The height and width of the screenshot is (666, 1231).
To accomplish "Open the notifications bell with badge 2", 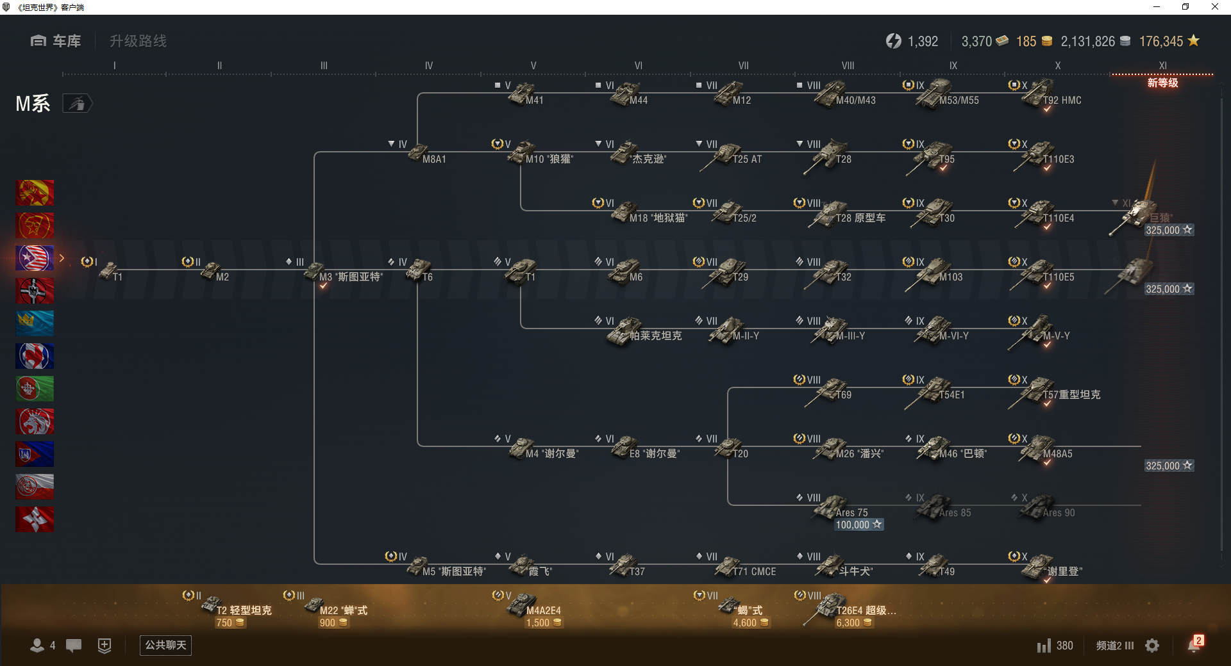I will click(1194, 644).
